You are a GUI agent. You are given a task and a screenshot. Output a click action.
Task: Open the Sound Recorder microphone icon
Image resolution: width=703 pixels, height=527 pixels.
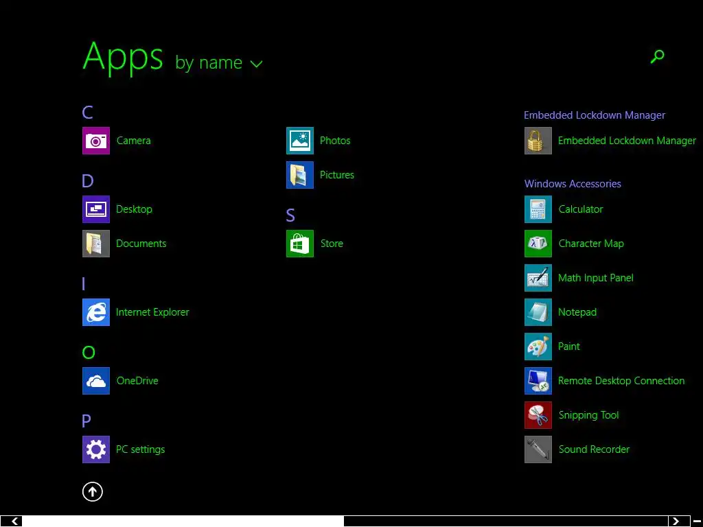pos(538,449)
